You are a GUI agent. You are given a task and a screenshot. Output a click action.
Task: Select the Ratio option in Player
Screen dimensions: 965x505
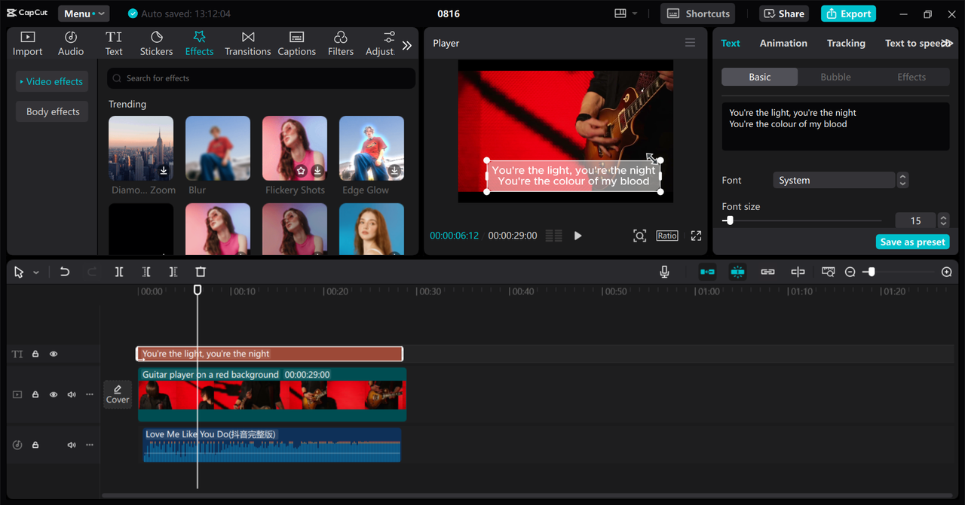(666, 236)
